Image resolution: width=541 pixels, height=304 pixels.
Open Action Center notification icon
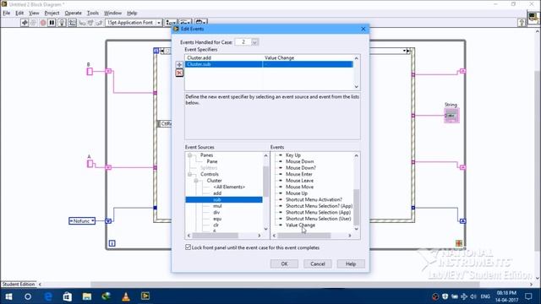point(528,296)
